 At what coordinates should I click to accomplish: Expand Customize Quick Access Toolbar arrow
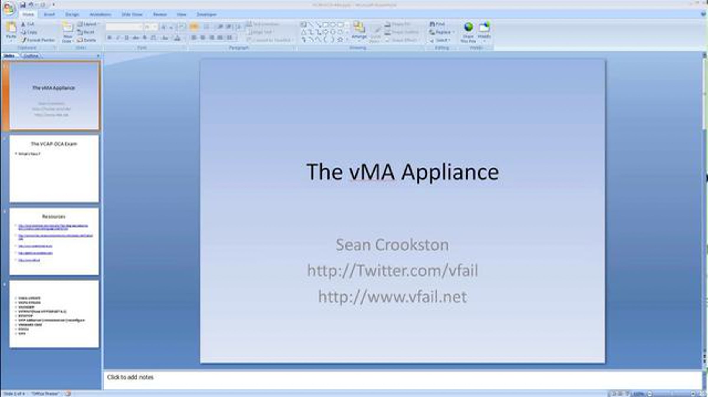click(53, 5)
